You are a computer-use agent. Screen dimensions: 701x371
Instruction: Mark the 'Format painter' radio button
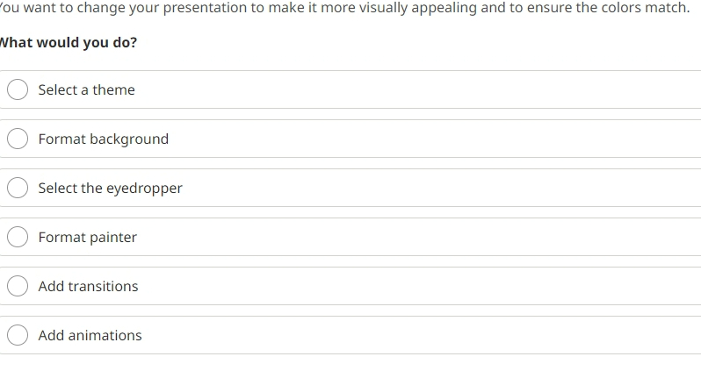tap(18, 237)
